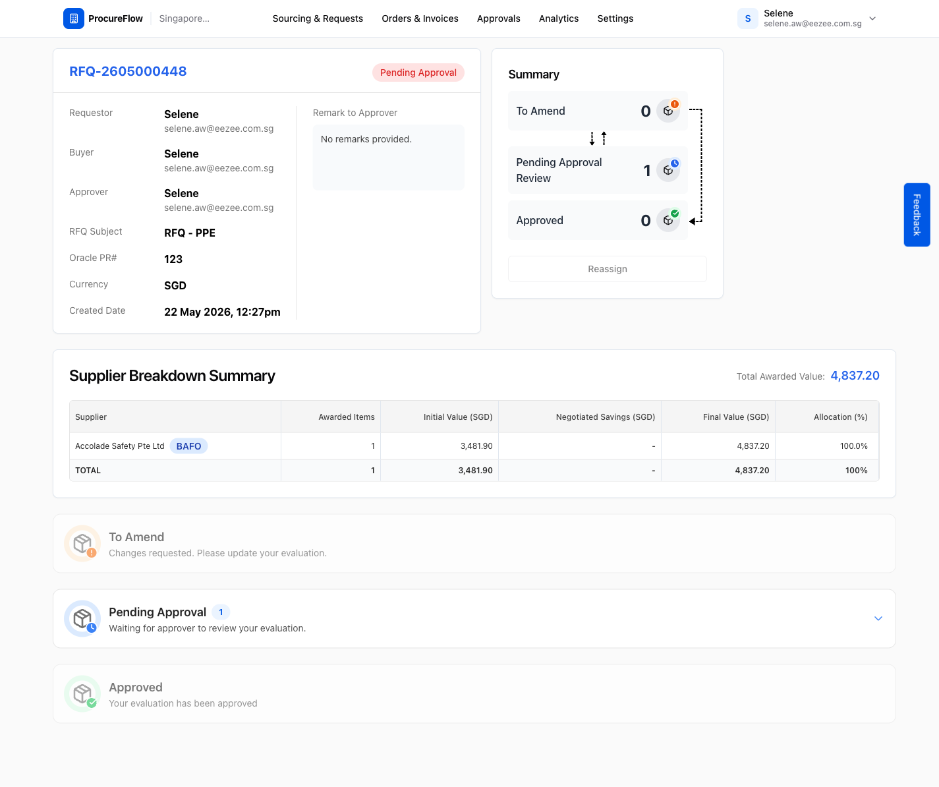Click the To Amend section package icon
The height and width of the screenshot is (787, 939).
(82, 544)
